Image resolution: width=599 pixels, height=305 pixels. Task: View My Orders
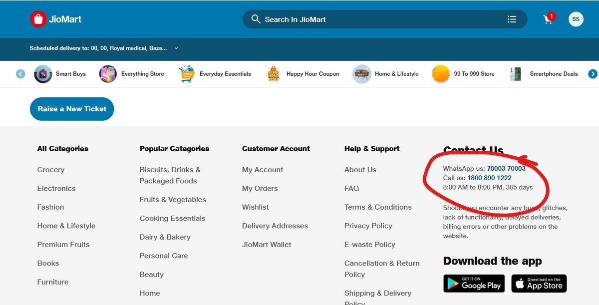260,188
